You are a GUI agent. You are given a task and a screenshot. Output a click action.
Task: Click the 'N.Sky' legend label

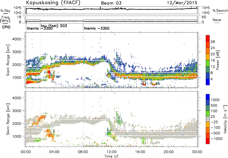pyautogui.click(x=5, y=11)
